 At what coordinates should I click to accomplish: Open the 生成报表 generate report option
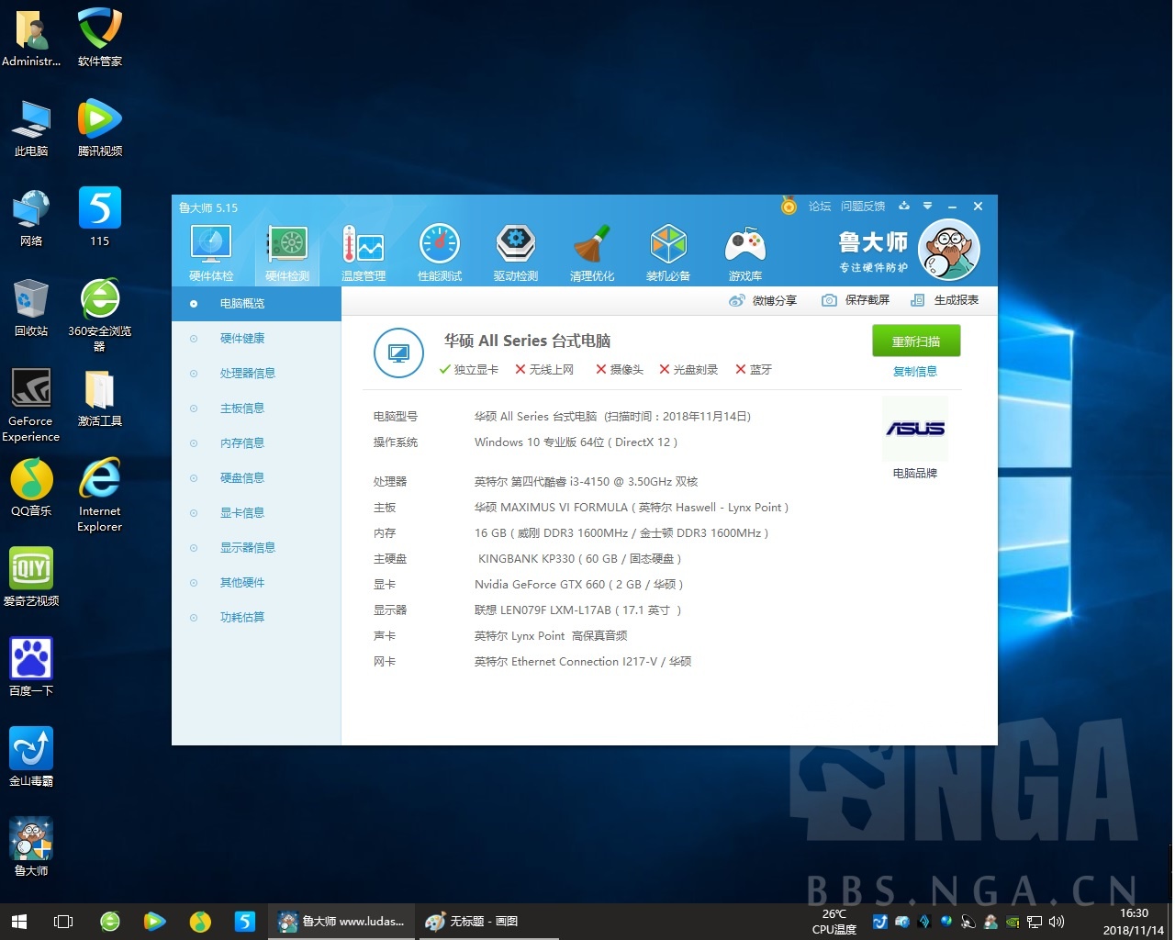tap(946, 300)
